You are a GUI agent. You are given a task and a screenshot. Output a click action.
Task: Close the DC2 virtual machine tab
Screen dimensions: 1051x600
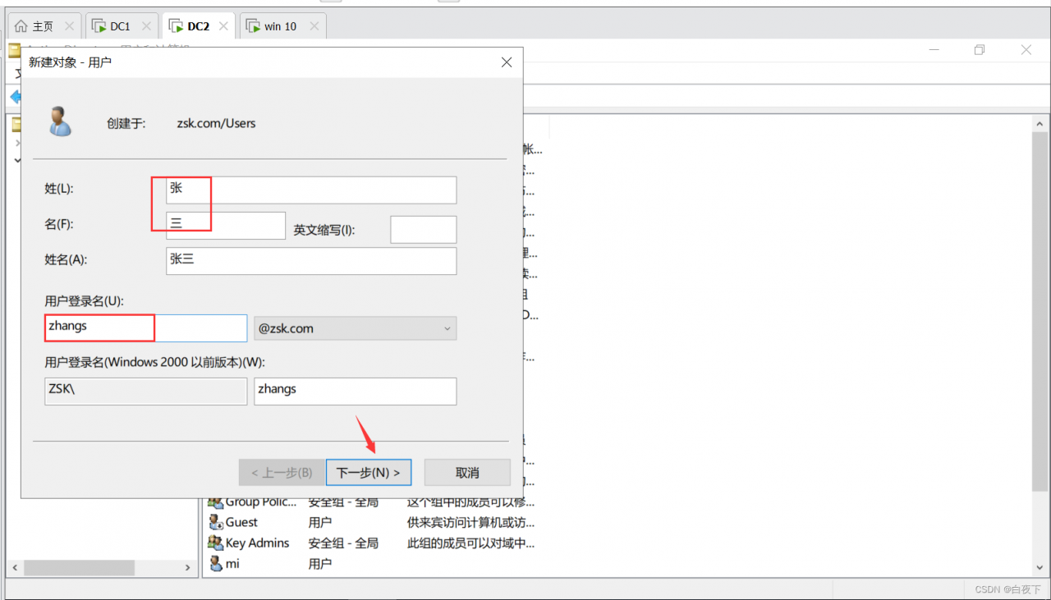(223, 26)
